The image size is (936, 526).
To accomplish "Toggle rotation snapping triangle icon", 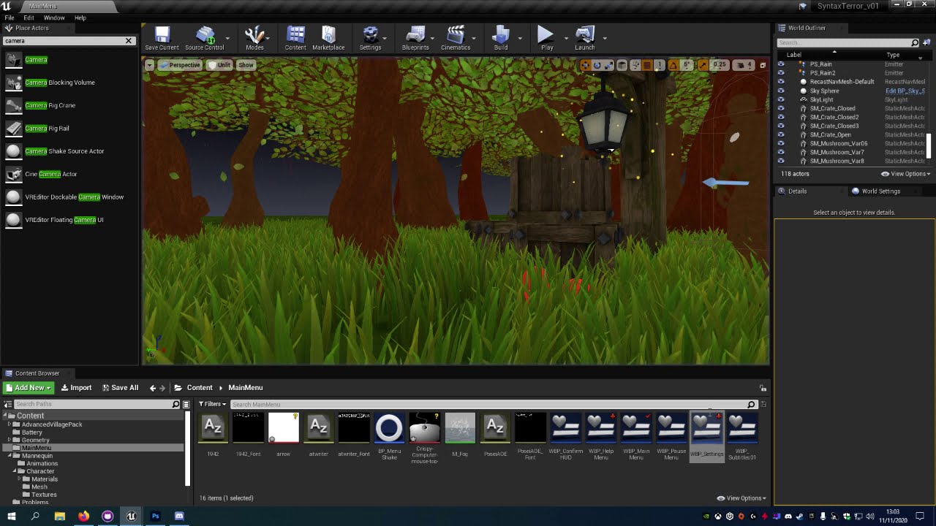I will click(x=673, y=65).
